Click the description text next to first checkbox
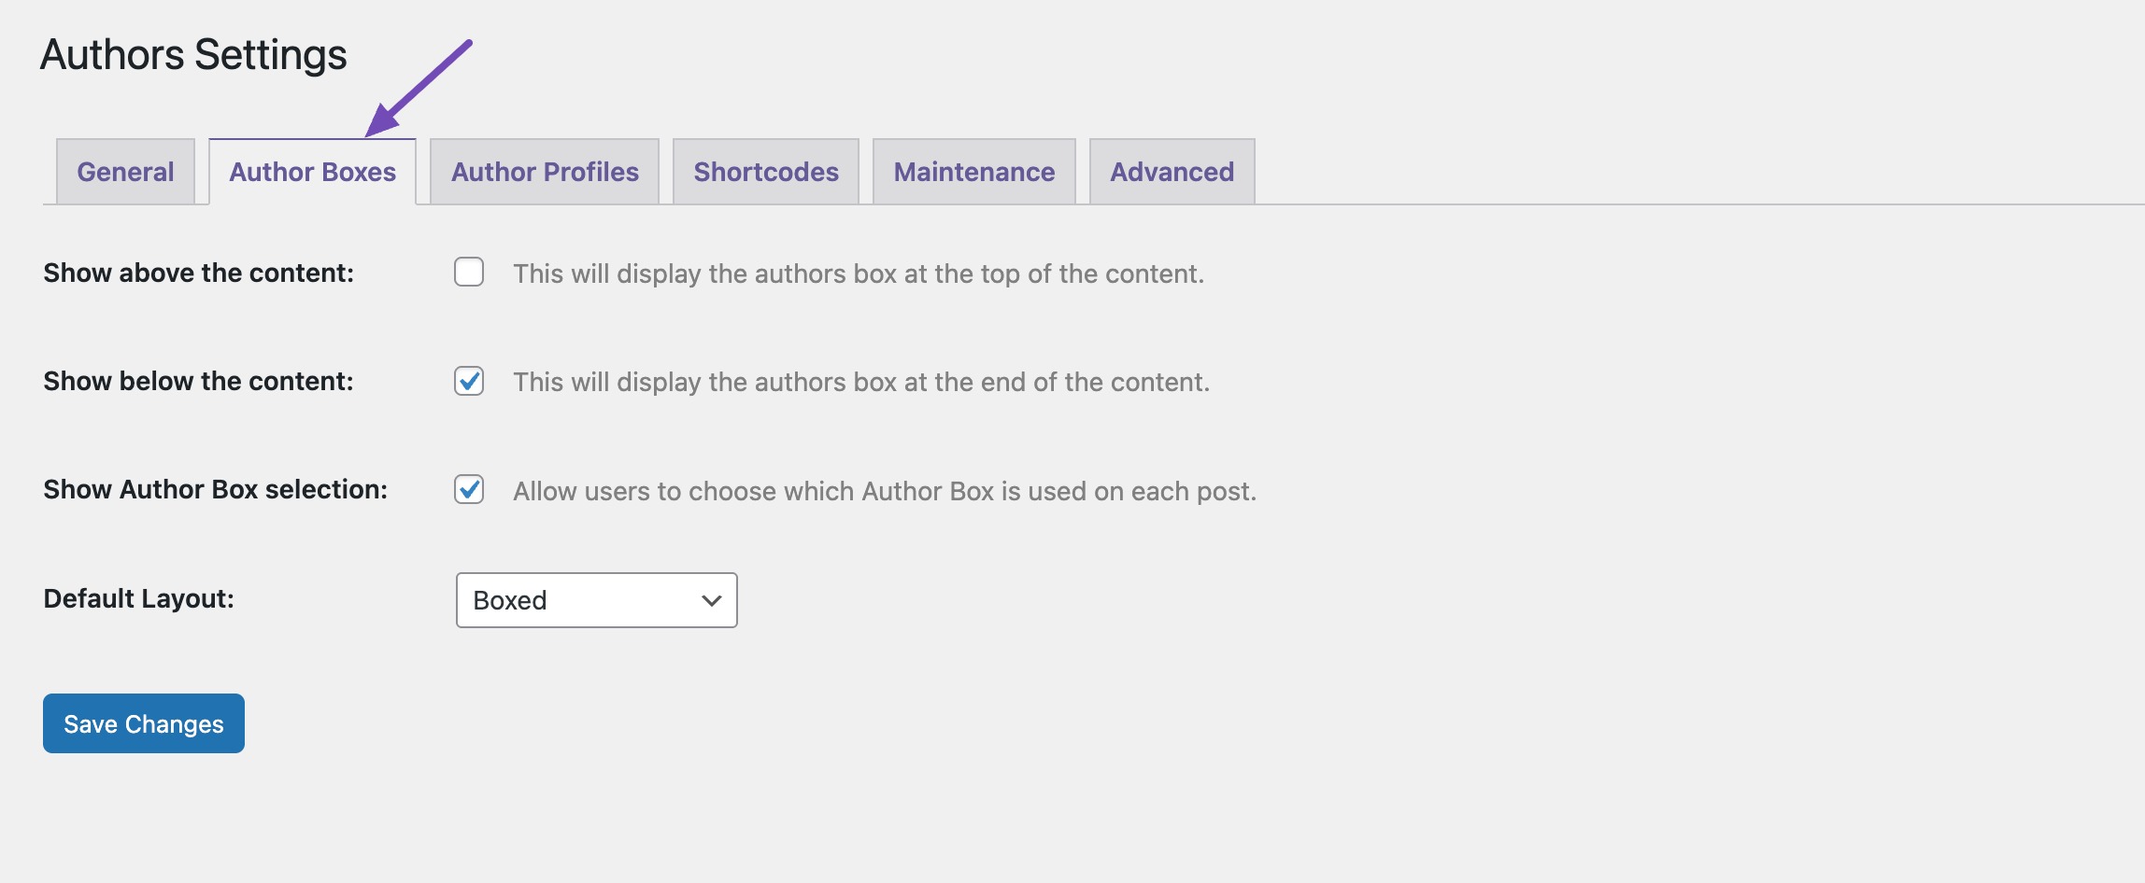This screenshot has height=883, width=2145. tap(859, 273)
